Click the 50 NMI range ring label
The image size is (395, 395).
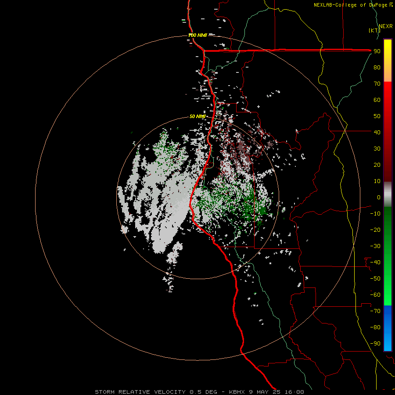197,116
